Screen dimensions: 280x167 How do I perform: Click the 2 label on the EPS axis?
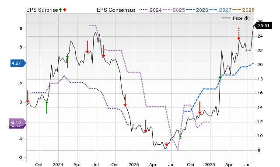[21, 84]
